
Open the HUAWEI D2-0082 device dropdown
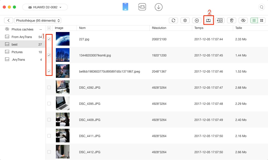[x=45, y=7]
